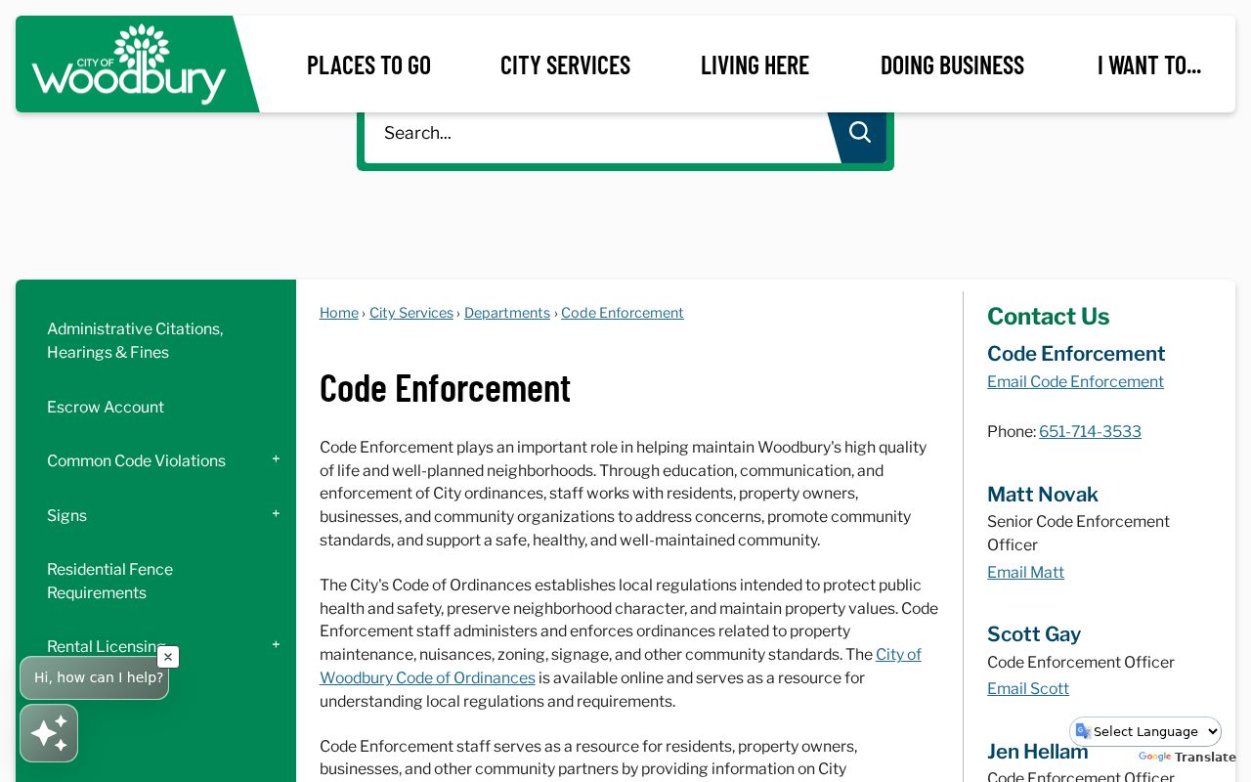Click the Departments breadcrumb link
This screenshot has height=782, width=1251.
(507, 313)
